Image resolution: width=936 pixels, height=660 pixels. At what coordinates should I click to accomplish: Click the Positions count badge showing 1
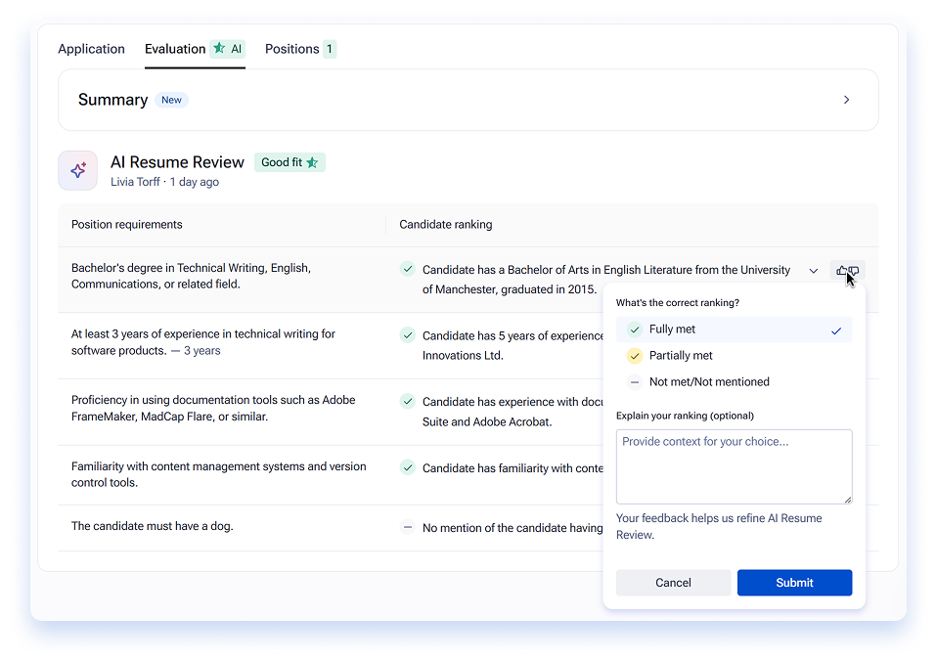pos(330,49)
